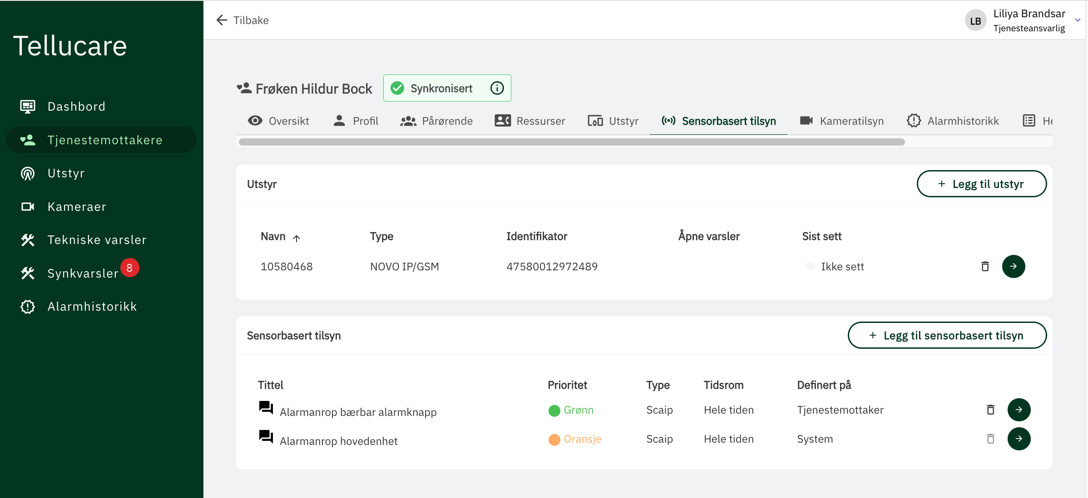Expand the Liliya Brandsar user menu chevron
This screenshot has height=498, width=1088.
coord(1078,20)
